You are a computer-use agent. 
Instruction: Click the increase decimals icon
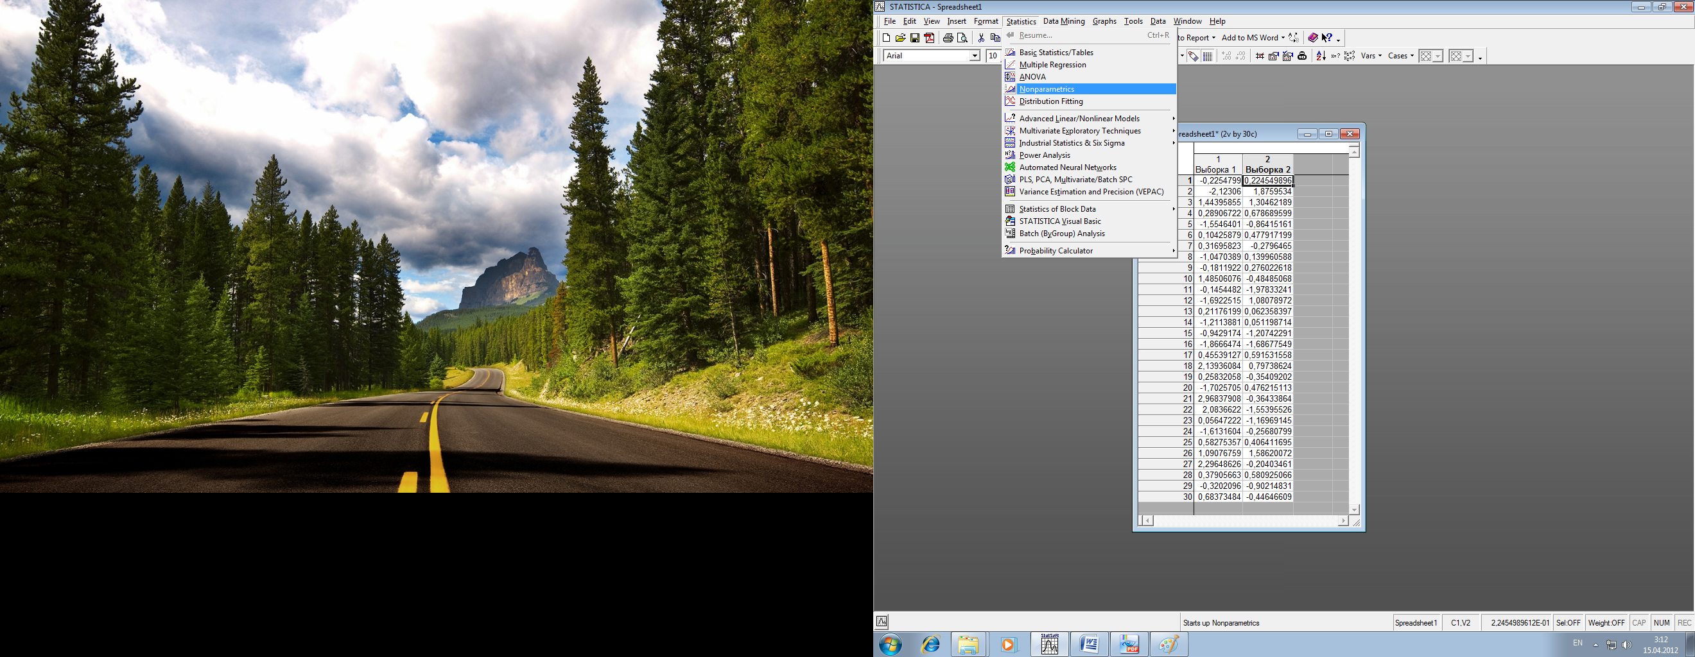[1226, 56]
